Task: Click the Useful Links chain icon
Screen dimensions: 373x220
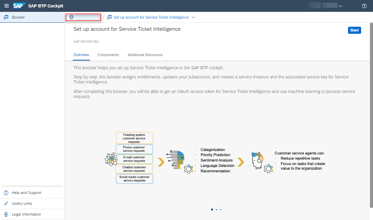Action: [x=6, y=203]
